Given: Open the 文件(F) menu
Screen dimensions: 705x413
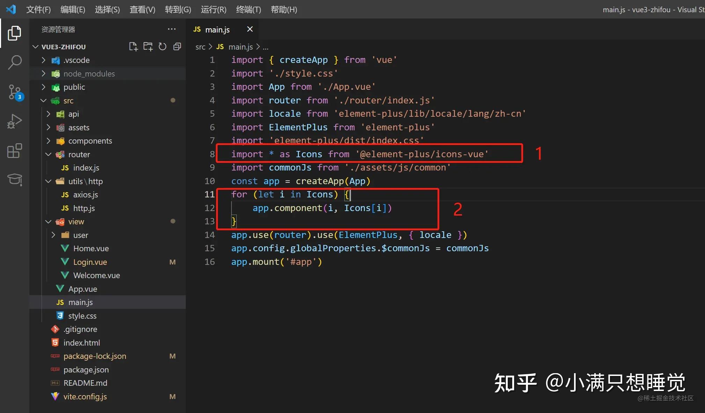Looking at the screenshot, I should [38, 9].
